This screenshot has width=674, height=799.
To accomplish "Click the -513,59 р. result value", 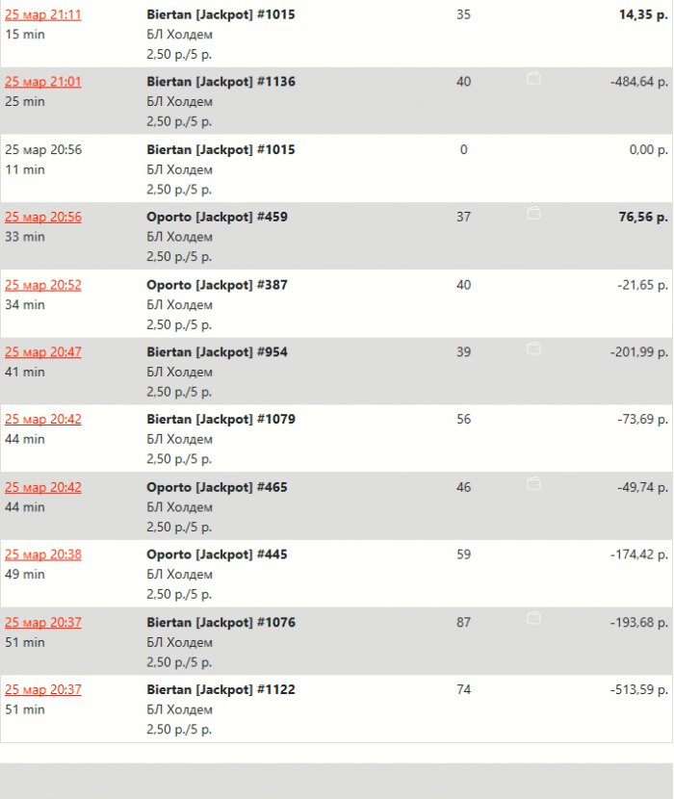I will coord(638,689).
